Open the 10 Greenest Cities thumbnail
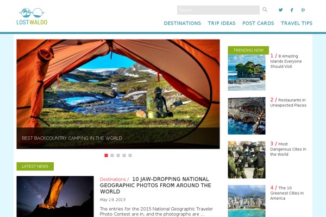The height and width of the screenshot is (217, 326). tap(247, 201)
